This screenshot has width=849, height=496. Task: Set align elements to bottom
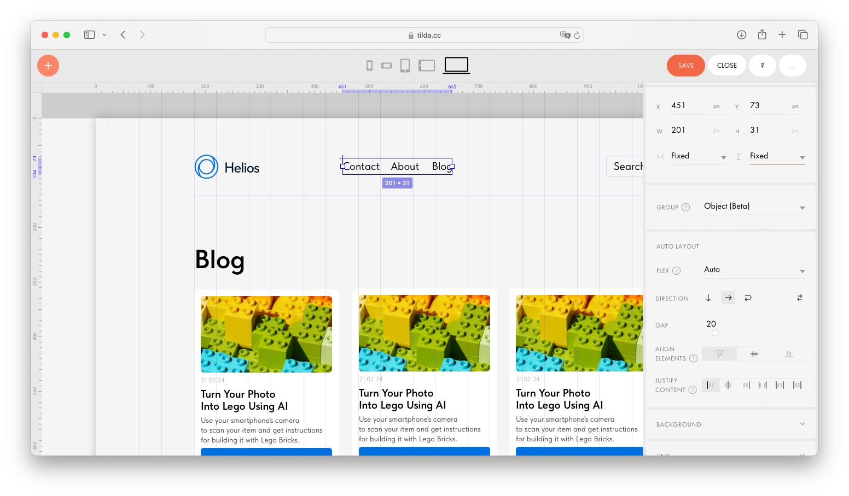coord(788,353)
